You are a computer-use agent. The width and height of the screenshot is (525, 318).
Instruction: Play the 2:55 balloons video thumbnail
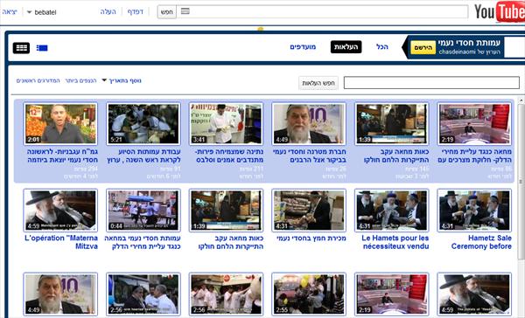tap(309, 294)
